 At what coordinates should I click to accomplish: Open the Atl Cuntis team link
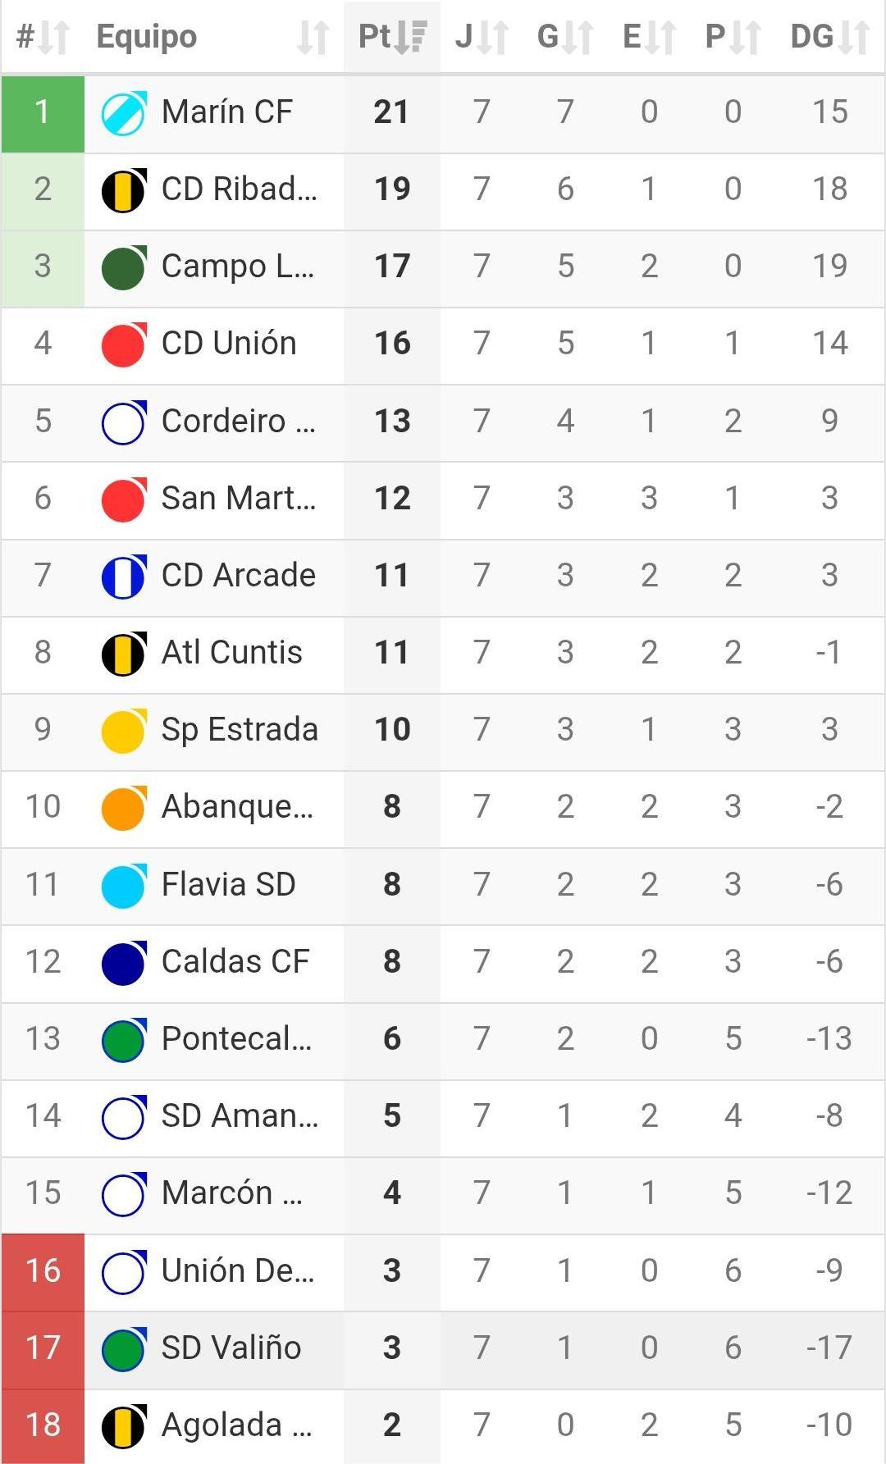231,653
